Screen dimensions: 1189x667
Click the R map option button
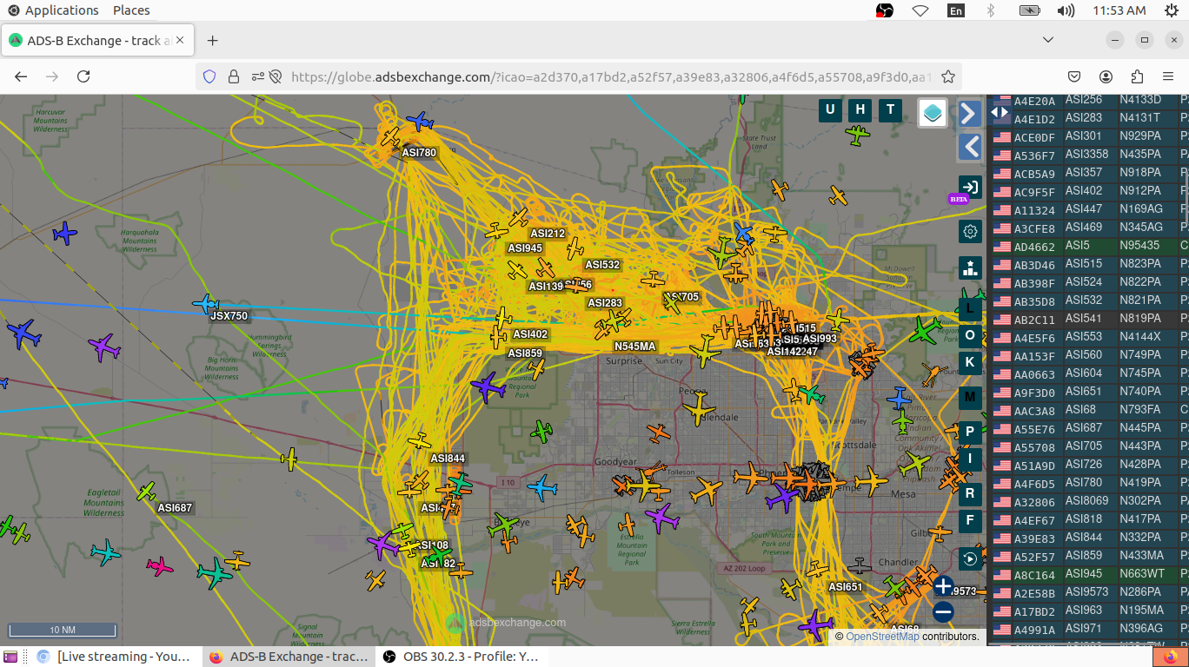[970, 493]
